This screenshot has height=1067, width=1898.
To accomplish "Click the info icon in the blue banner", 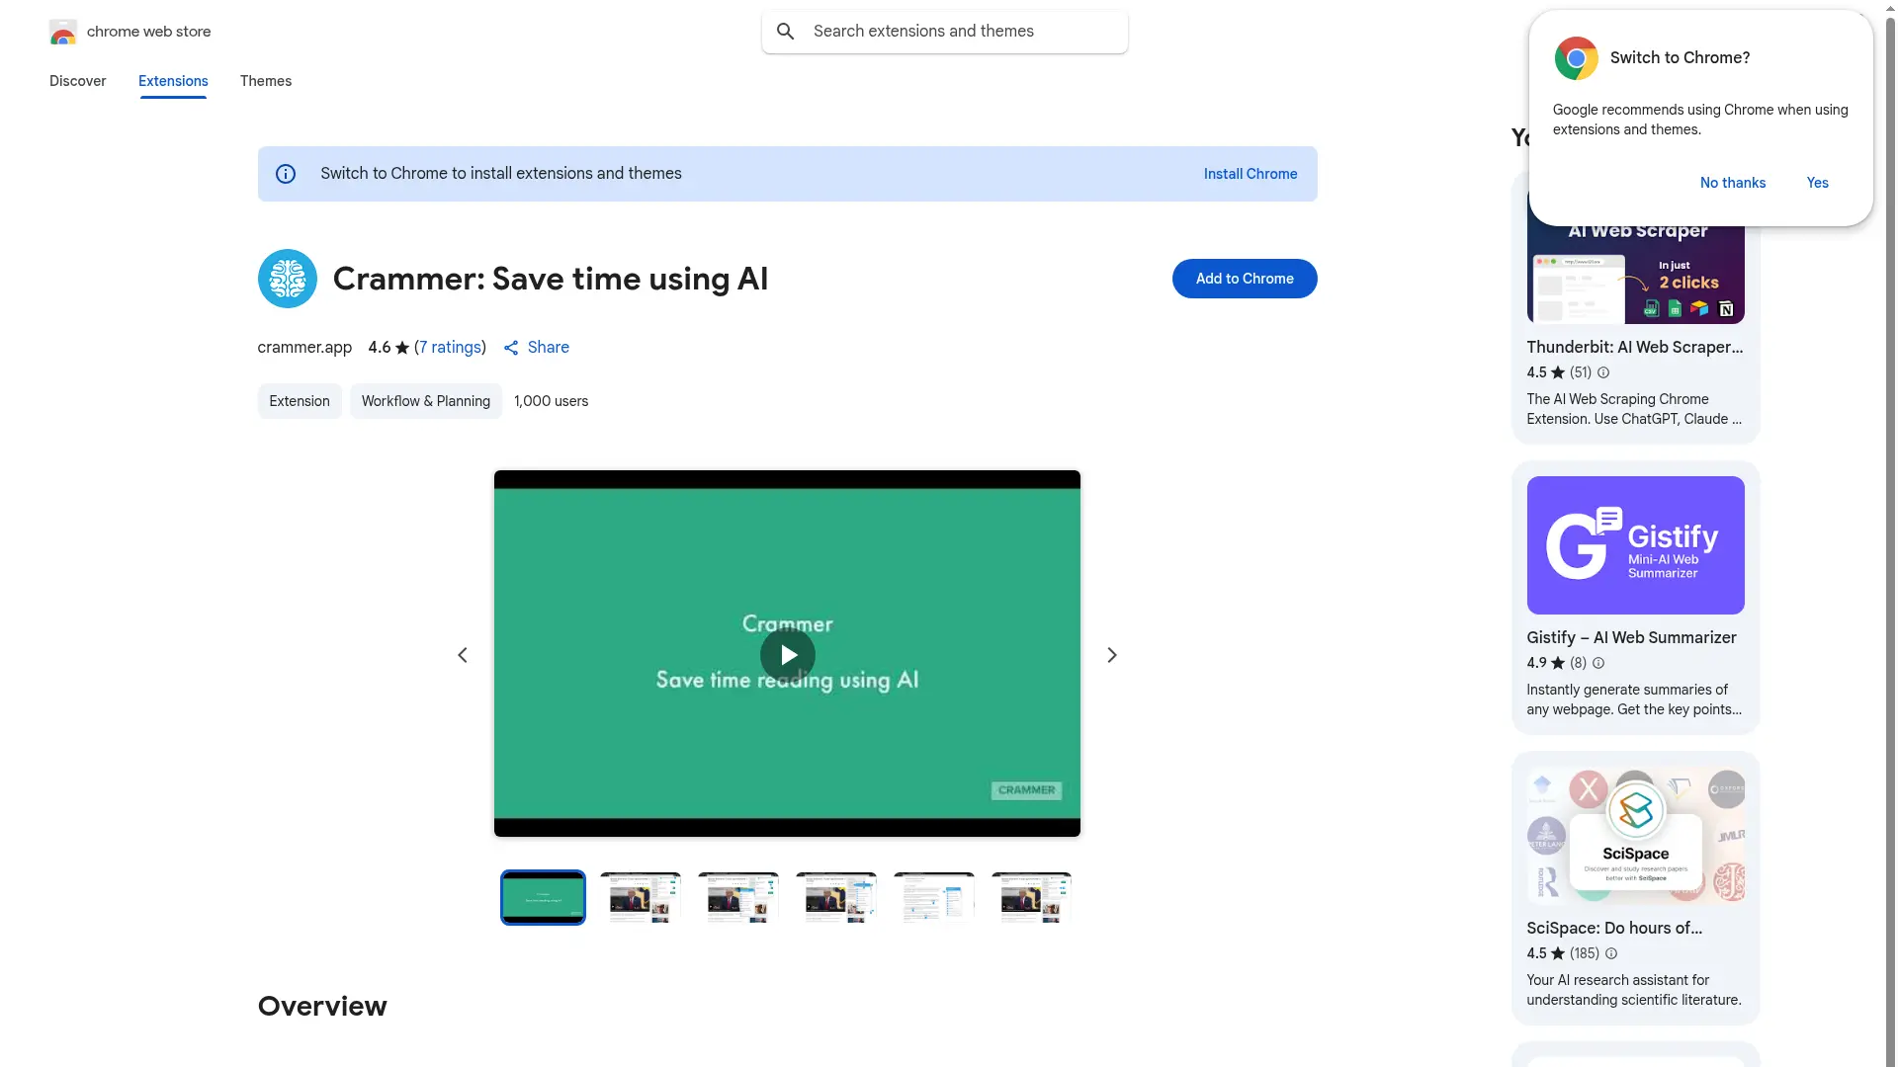I will (286, 174).
